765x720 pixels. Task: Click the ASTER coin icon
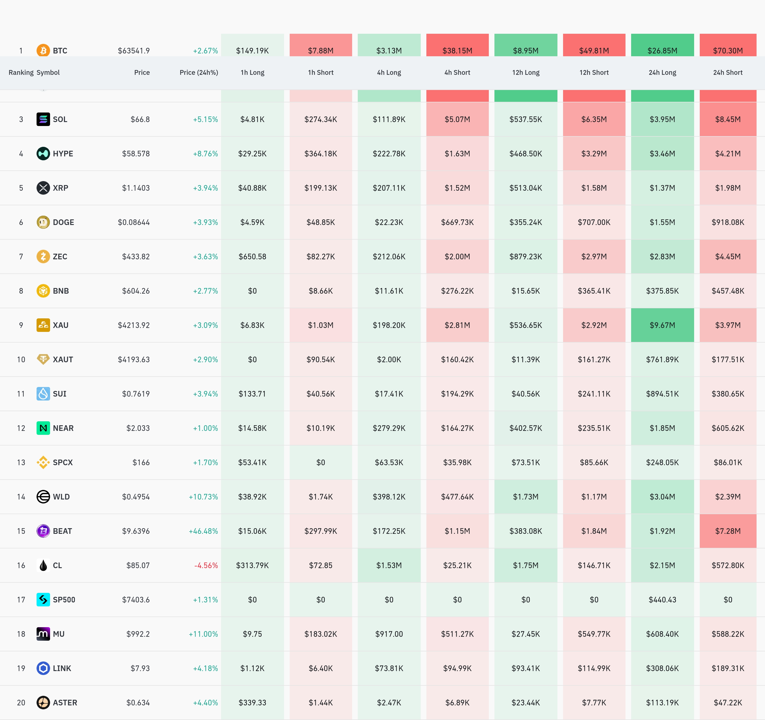pyautogui.click(x=43, y=702)
